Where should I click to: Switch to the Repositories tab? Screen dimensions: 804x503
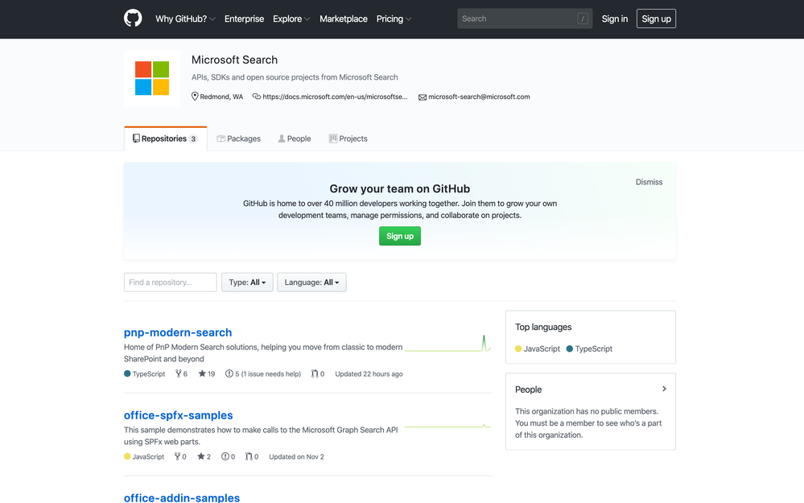165,138
